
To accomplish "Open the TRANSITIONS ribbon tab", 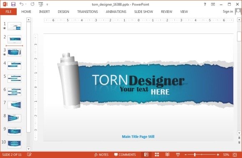I will click(88, 12).
